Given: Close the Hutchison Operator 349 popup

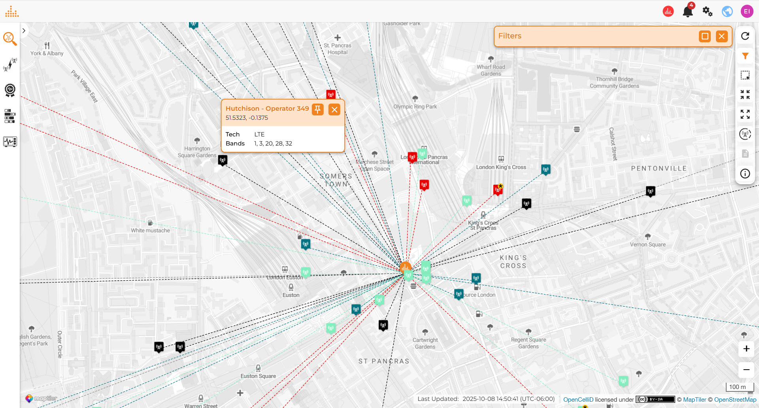Looking at the screenshot, I should tap(334, 110).
